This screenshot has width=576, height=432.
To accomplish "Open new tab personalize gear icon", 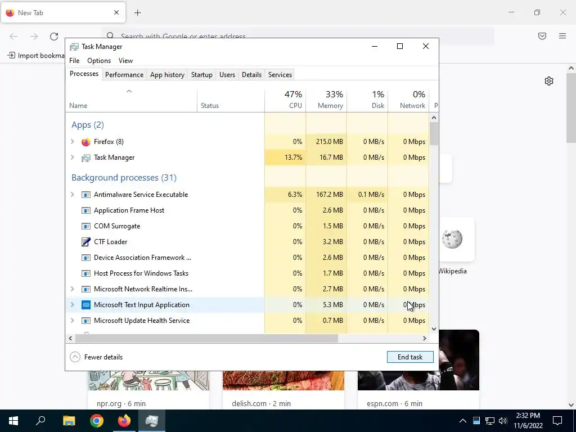I will coord(549,81).
